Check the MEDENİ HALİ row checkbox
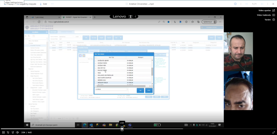The image size is (277, 135). (x=96, y=80)
